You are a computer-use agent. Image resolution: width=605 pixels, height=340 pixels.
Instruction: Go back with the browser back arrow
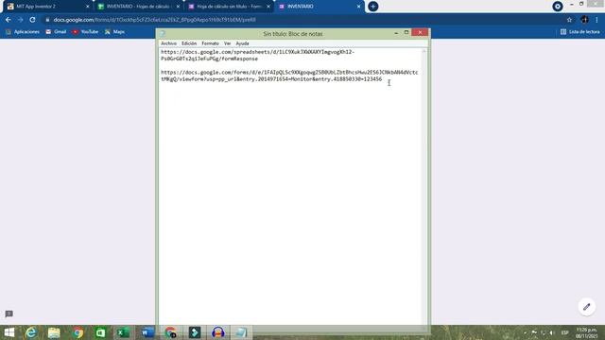(x=9, y=20)
